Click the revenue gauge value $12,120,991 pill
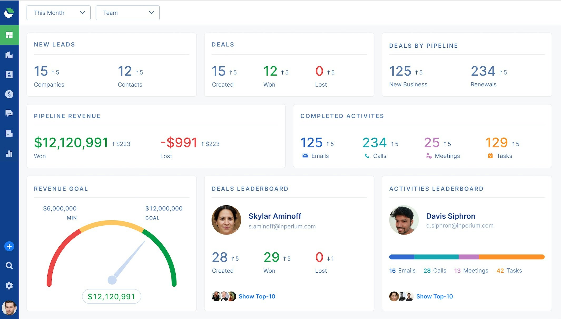This screenshot has width=561, height=319. tap(111, 297)
